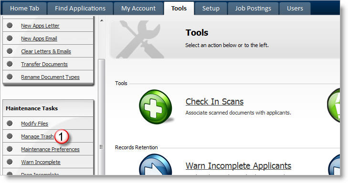Click the sidebar vertical scrollbar thumb
The width and height of the screenshot is (348, 183).
tap(101, 117)
